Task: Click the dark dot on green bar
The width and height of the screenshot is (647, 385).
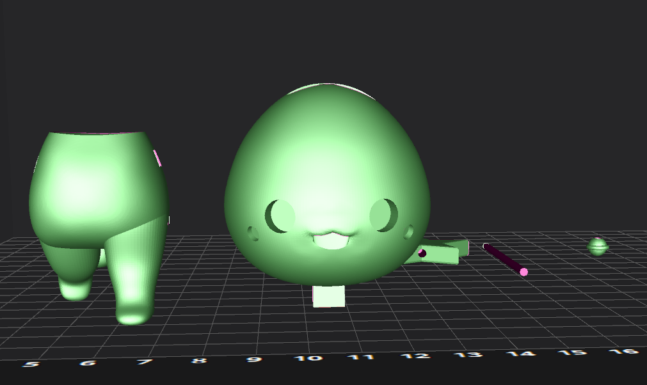Action: (x=422, y=253)
